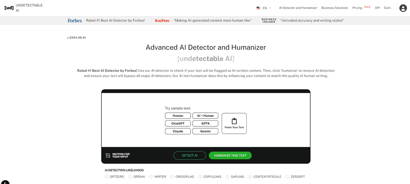
Task: Click 'WAITING FOR YOUR INPUT' status text
Action: pyautogui.click(x=121, y=156)
